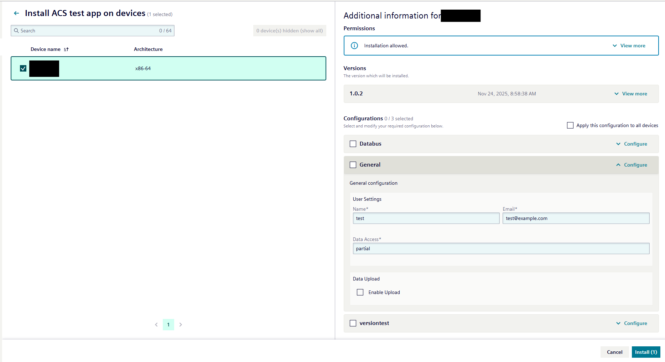Image resolution: width=665 pixels, height=362 pixels.
Task: Click the search magnifier icon
Action: point(16,31)
